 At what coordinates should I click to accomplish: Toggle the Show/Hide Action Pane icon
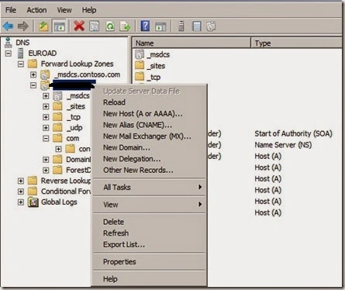[x=160, y=26]
